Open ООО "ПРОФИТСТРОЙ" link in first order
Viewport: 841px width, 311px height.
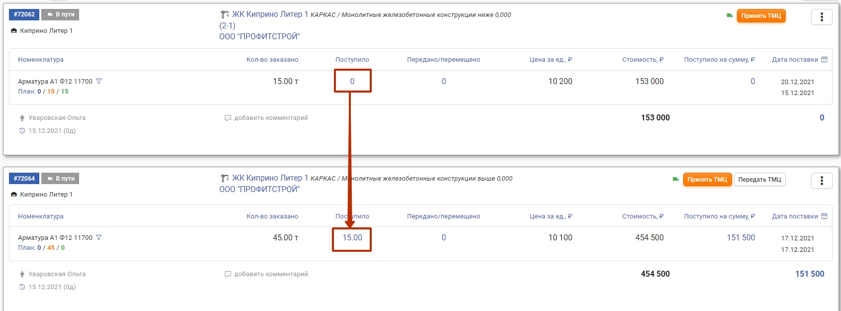click(259, 37)
